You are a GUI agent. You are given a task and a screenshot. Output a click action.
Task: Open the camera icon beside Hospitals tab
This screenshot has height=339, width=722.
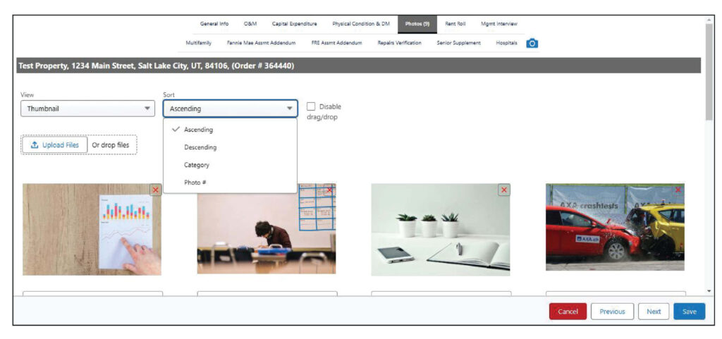[x=532, y=43]
